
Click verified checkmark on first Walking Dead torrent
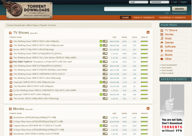101,41
